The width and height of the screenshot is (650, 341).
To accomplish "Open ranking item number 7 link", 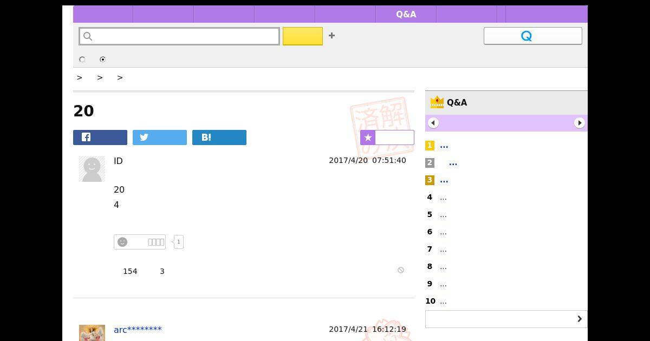I will pos(443,250).
